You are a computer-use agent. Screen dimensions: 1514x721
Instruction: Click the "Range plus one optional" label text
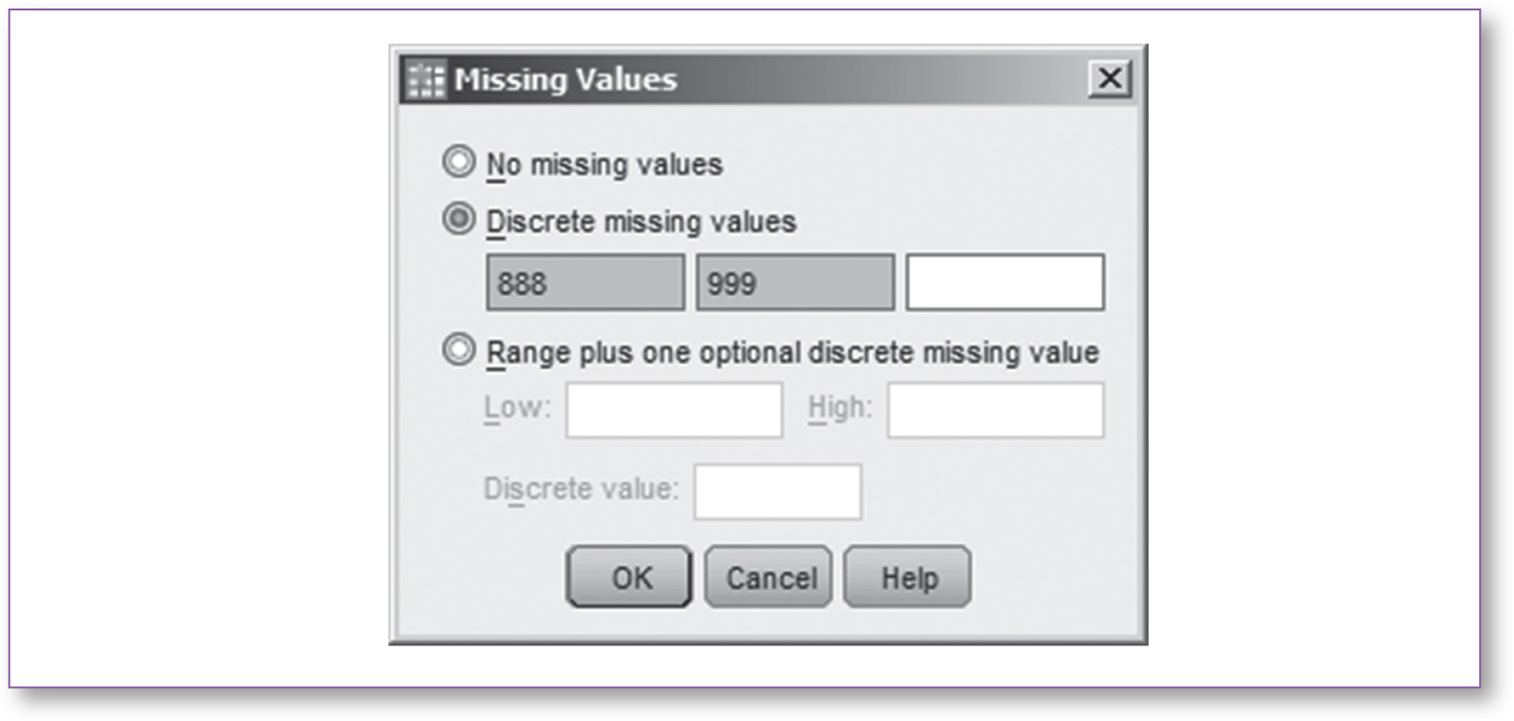(793, 353)
